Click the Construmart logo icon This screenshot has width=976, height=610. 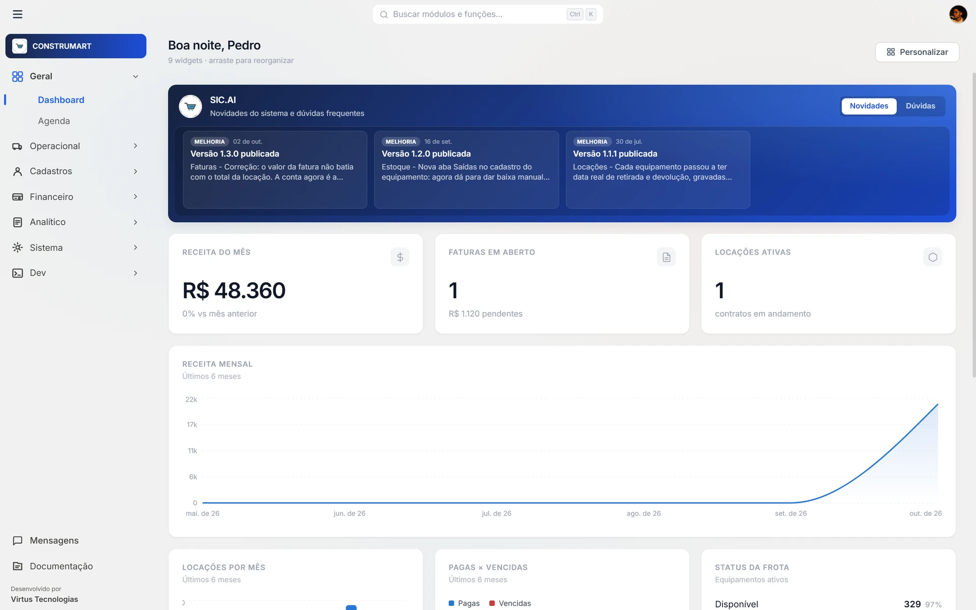[x=19, y=46]
